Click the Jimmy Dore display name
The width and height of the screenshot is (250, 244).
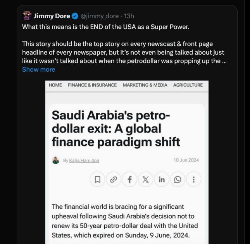point(52,16)
